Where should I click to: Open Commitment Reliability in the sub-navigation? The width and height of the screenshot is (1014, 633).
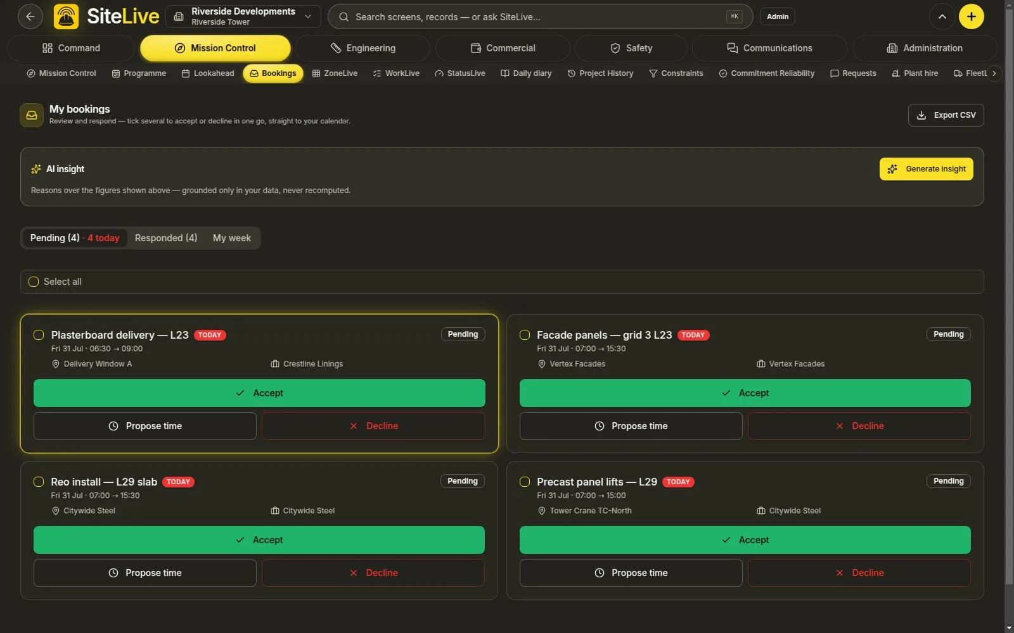(767, 73)
